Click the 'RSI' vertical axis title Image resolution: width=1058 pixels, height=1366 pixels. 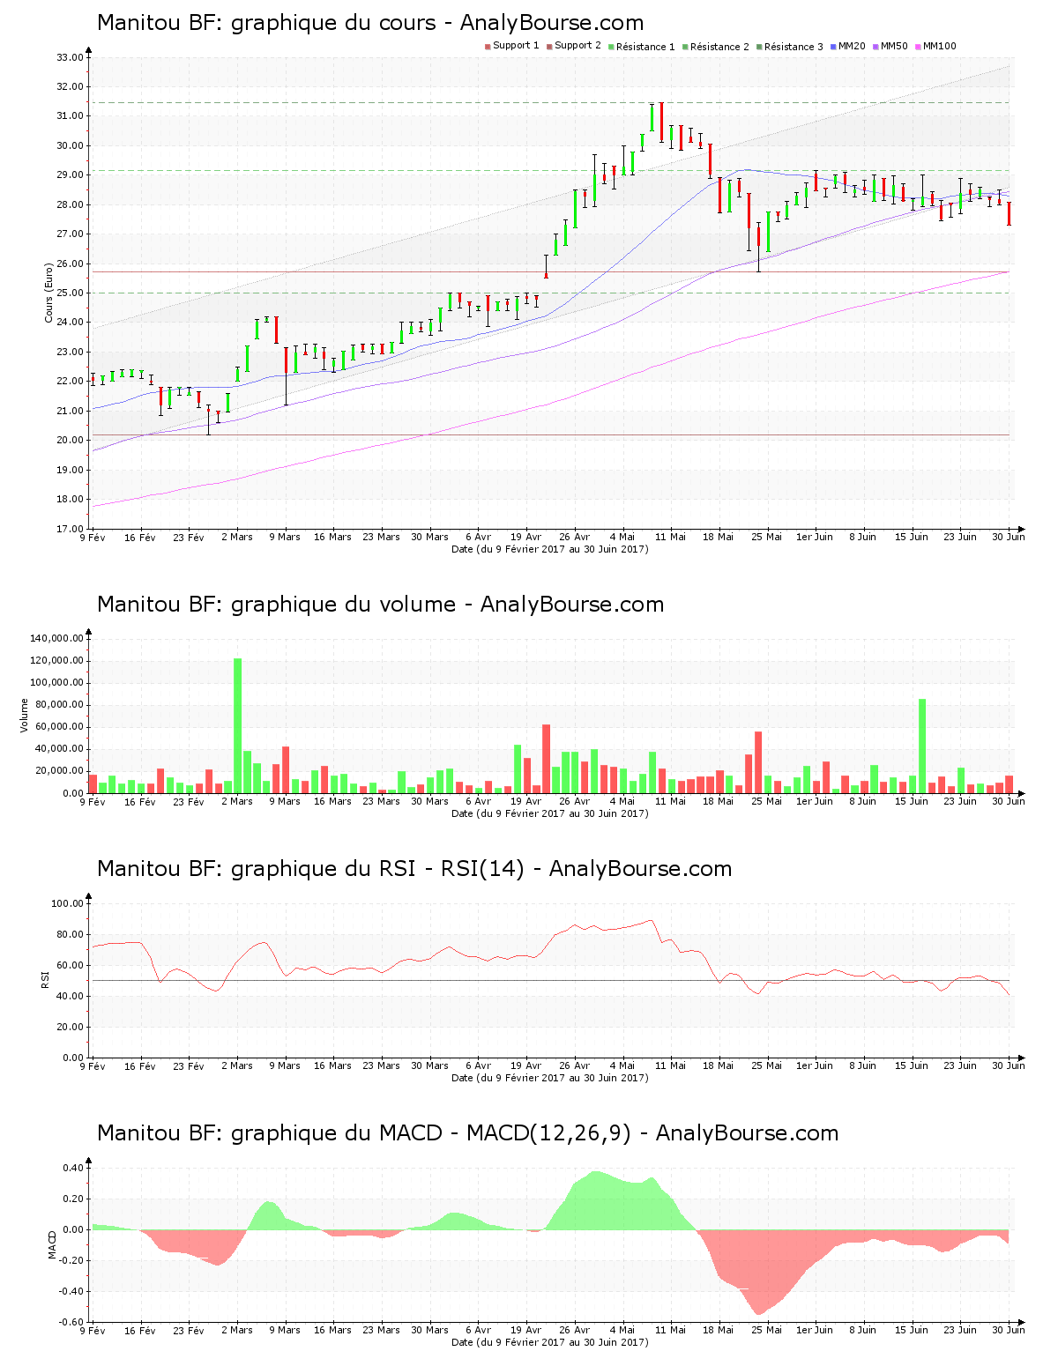click(44, 979)
